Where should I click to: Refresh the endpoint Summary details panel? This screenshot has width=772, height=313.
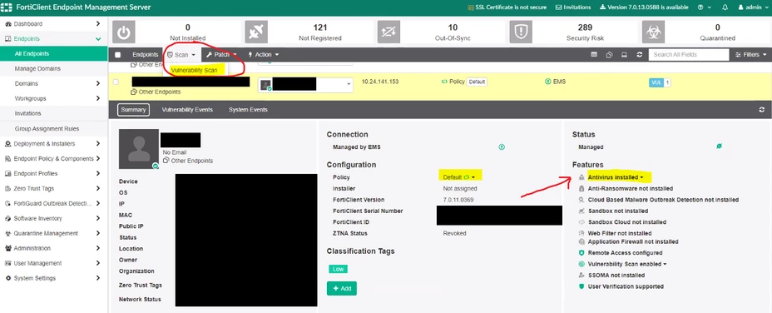[762, 110]
